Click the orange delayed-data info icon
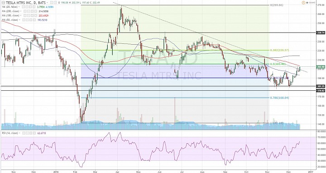 (x=303, y=3)
